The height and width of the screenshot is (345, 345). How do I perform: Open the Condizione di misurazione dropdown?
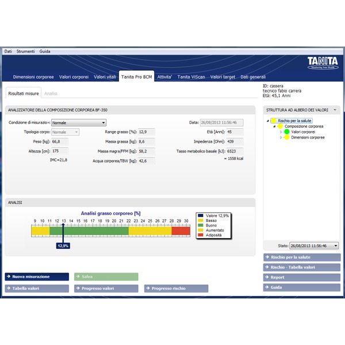click(103, 122)
